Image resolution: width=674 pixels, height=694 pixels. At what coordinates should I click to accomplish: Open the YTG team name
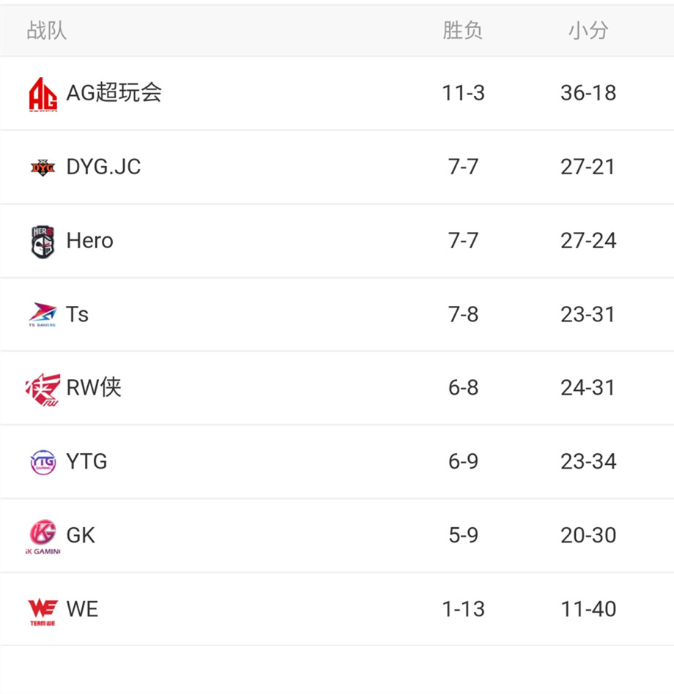86,462
